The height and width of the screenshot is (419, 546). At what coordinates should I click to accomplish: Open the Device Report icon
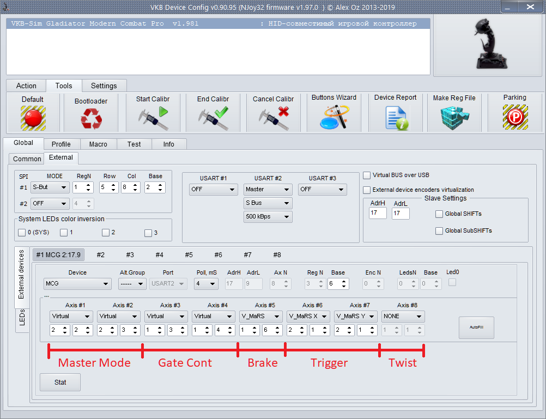395,117
